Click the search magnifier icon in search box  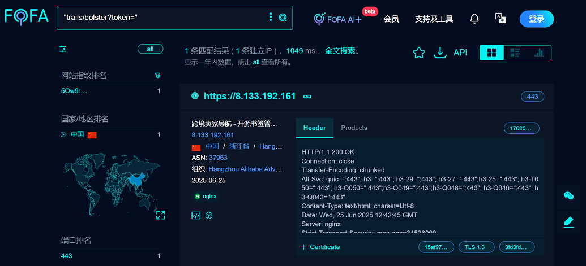pyautogui.click(x=283, y=18)
